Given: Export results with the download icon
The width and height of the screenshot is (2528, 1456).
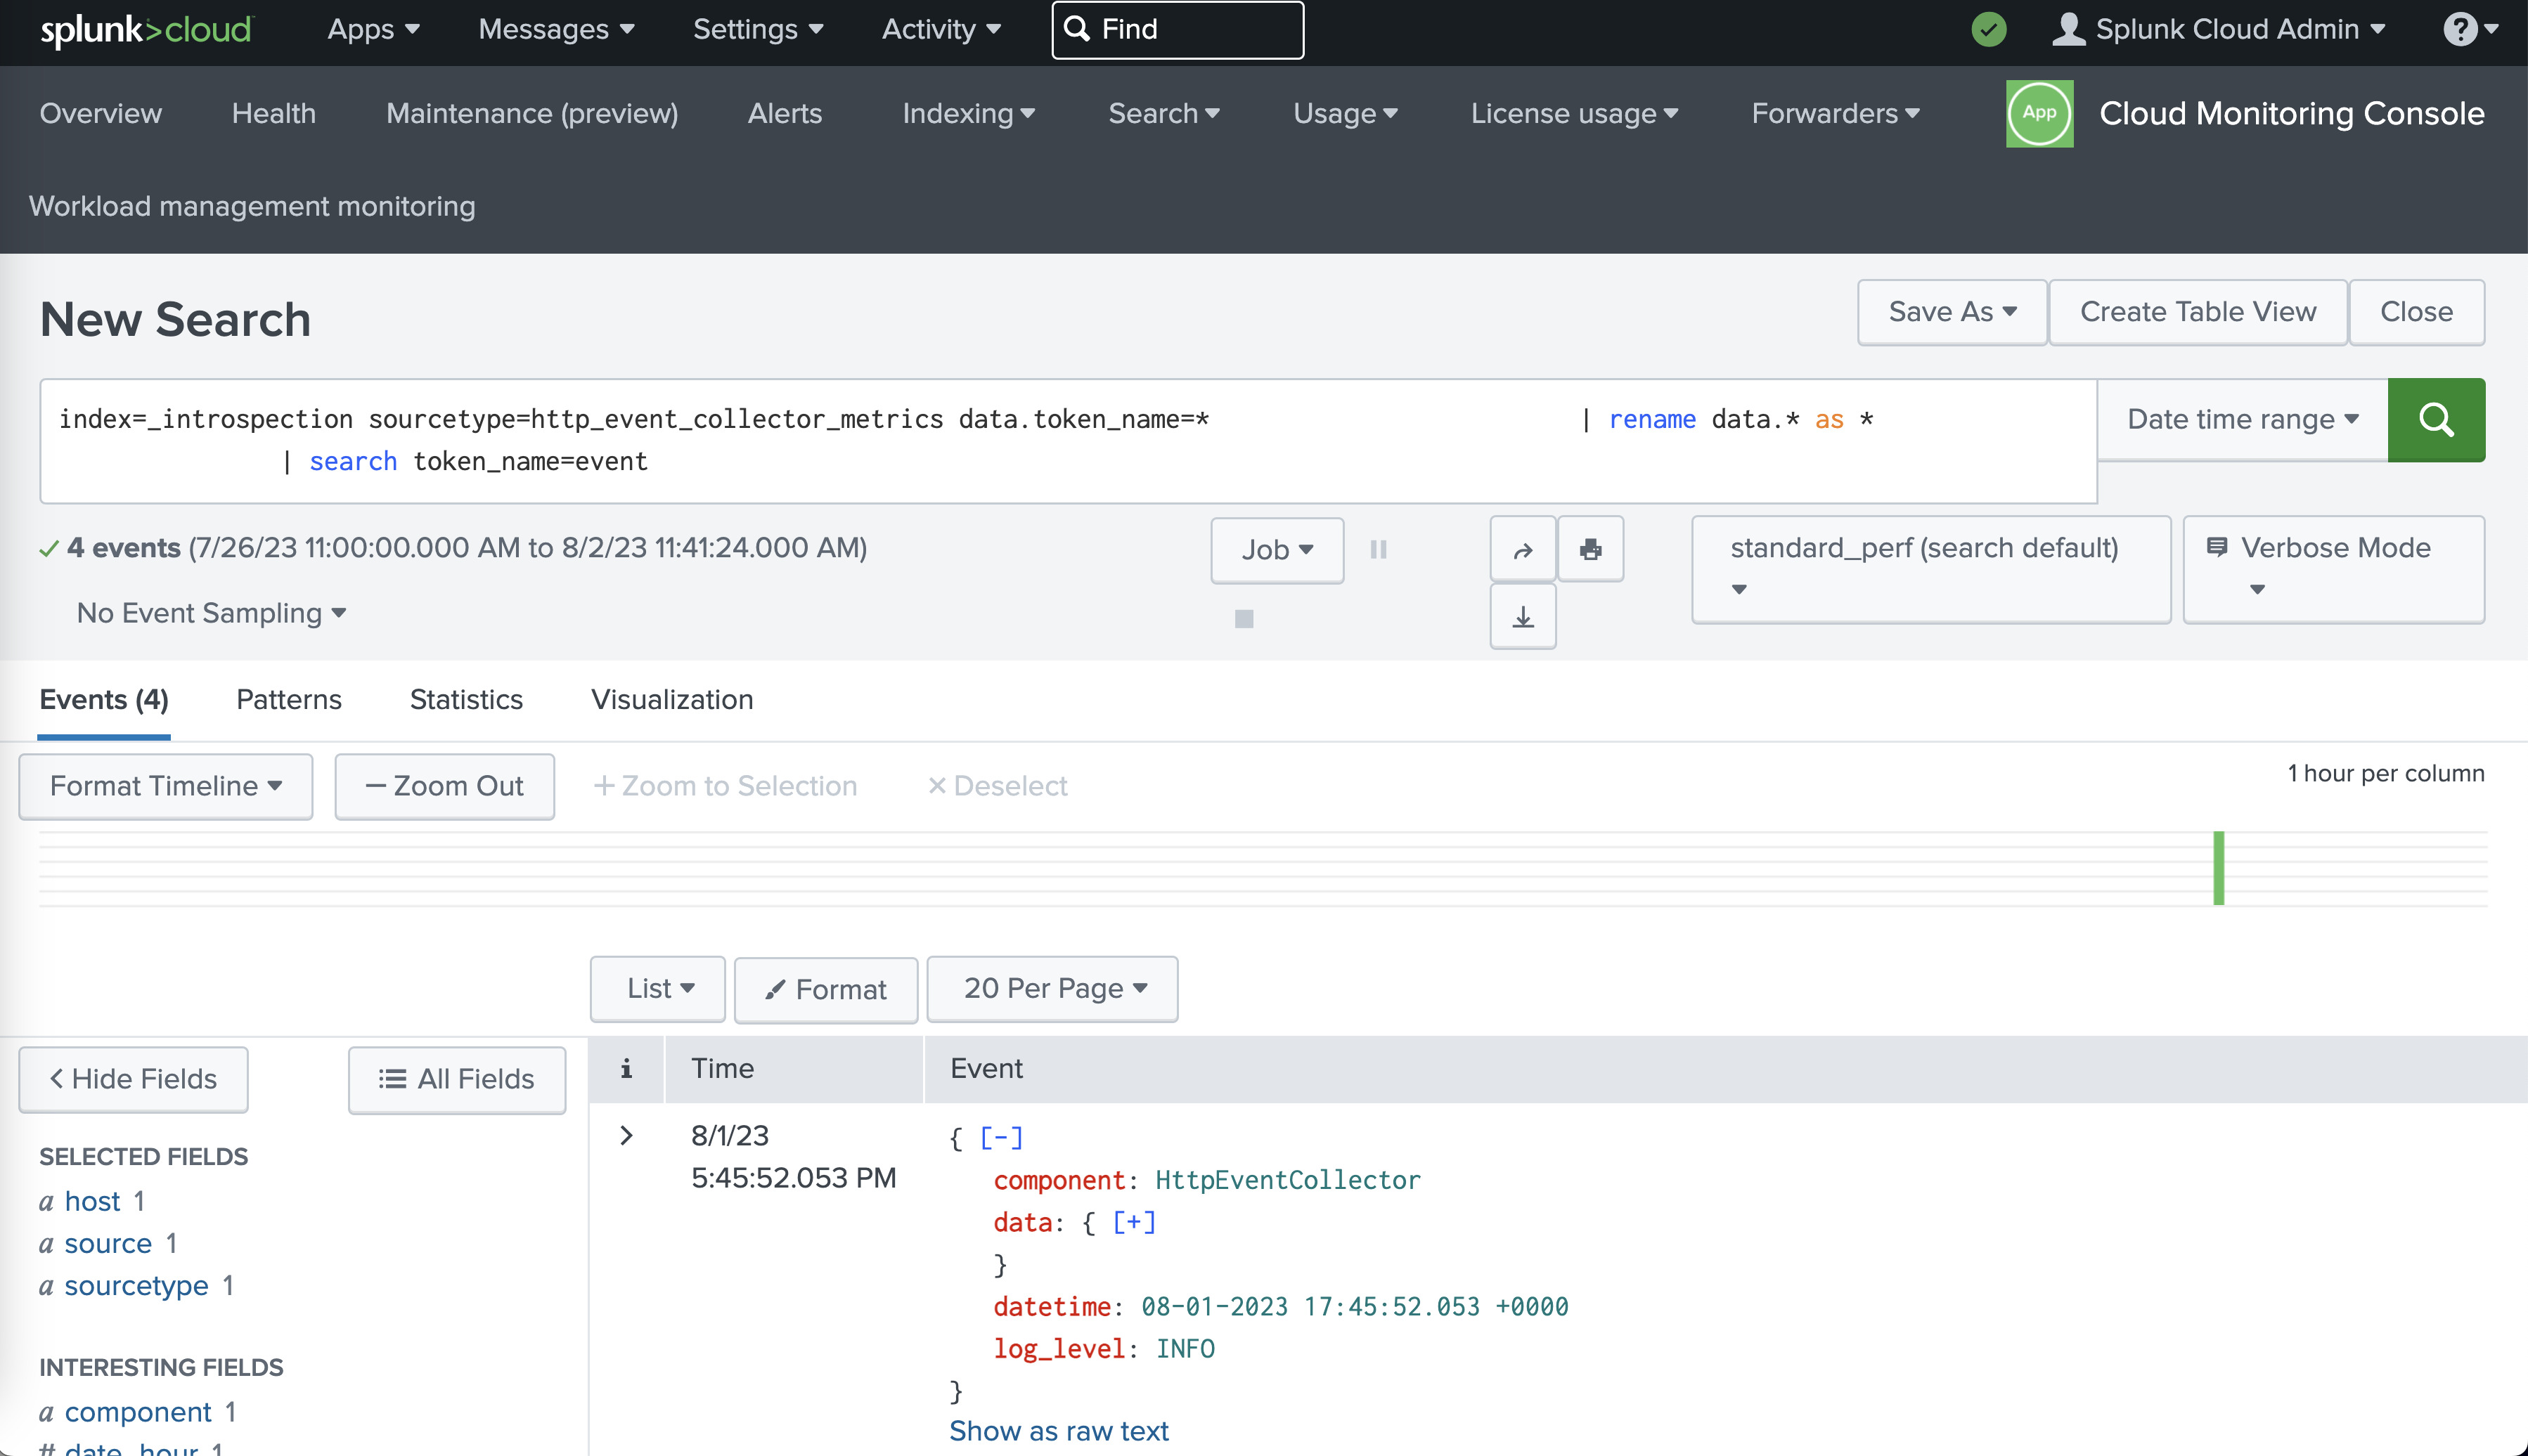Looking at the screenshot, I should pyautogui.click(x=1523, y=617).
